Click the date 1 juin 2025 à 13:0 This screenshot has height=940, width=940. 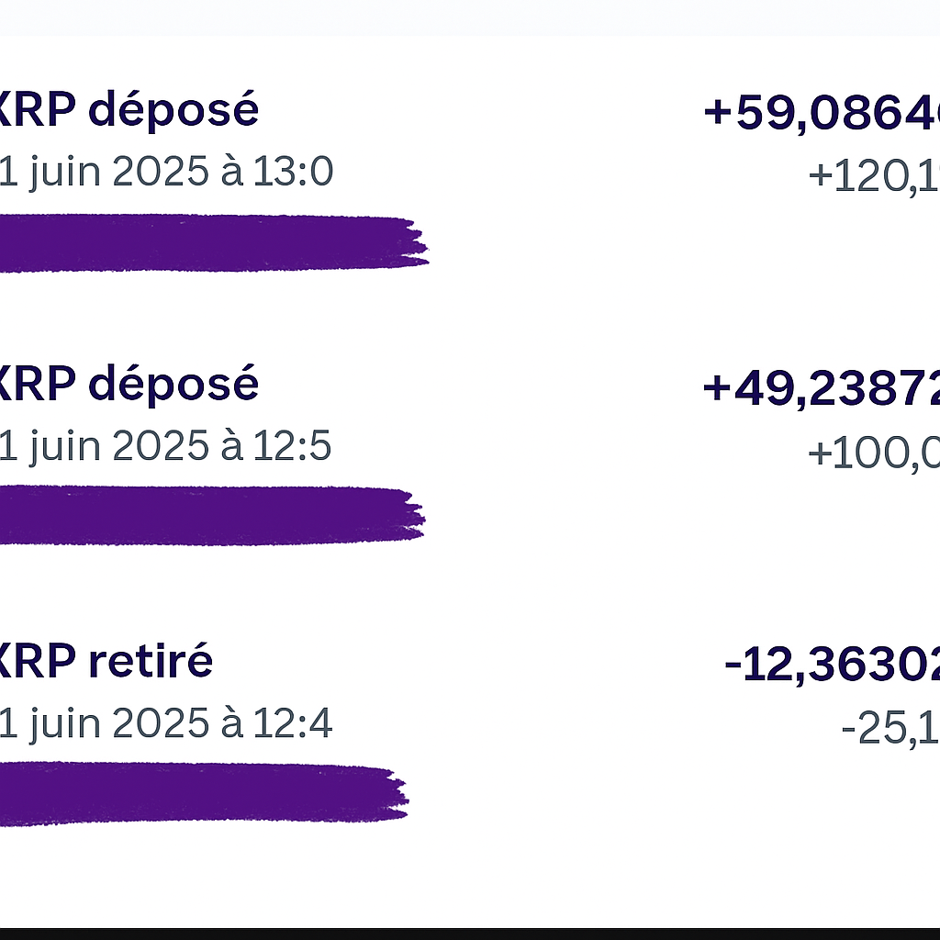point(166,172)
